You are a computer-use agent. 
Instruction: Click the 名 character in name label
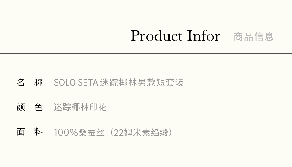21,83
